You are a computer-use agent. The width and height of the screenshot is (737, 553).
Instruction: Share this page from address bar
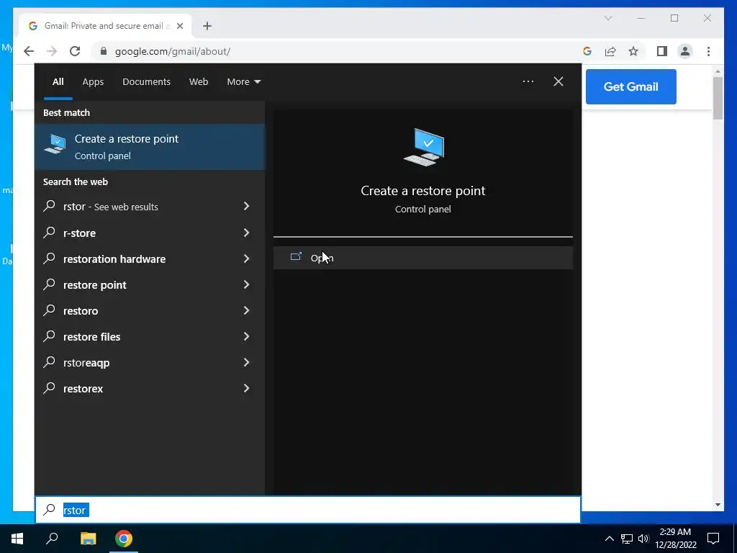click(x=610, y=51)
